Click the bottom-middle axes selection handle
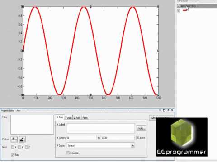The height and width of the screenshot is (162, 217). pyautogui.click(x=90, y=95)
